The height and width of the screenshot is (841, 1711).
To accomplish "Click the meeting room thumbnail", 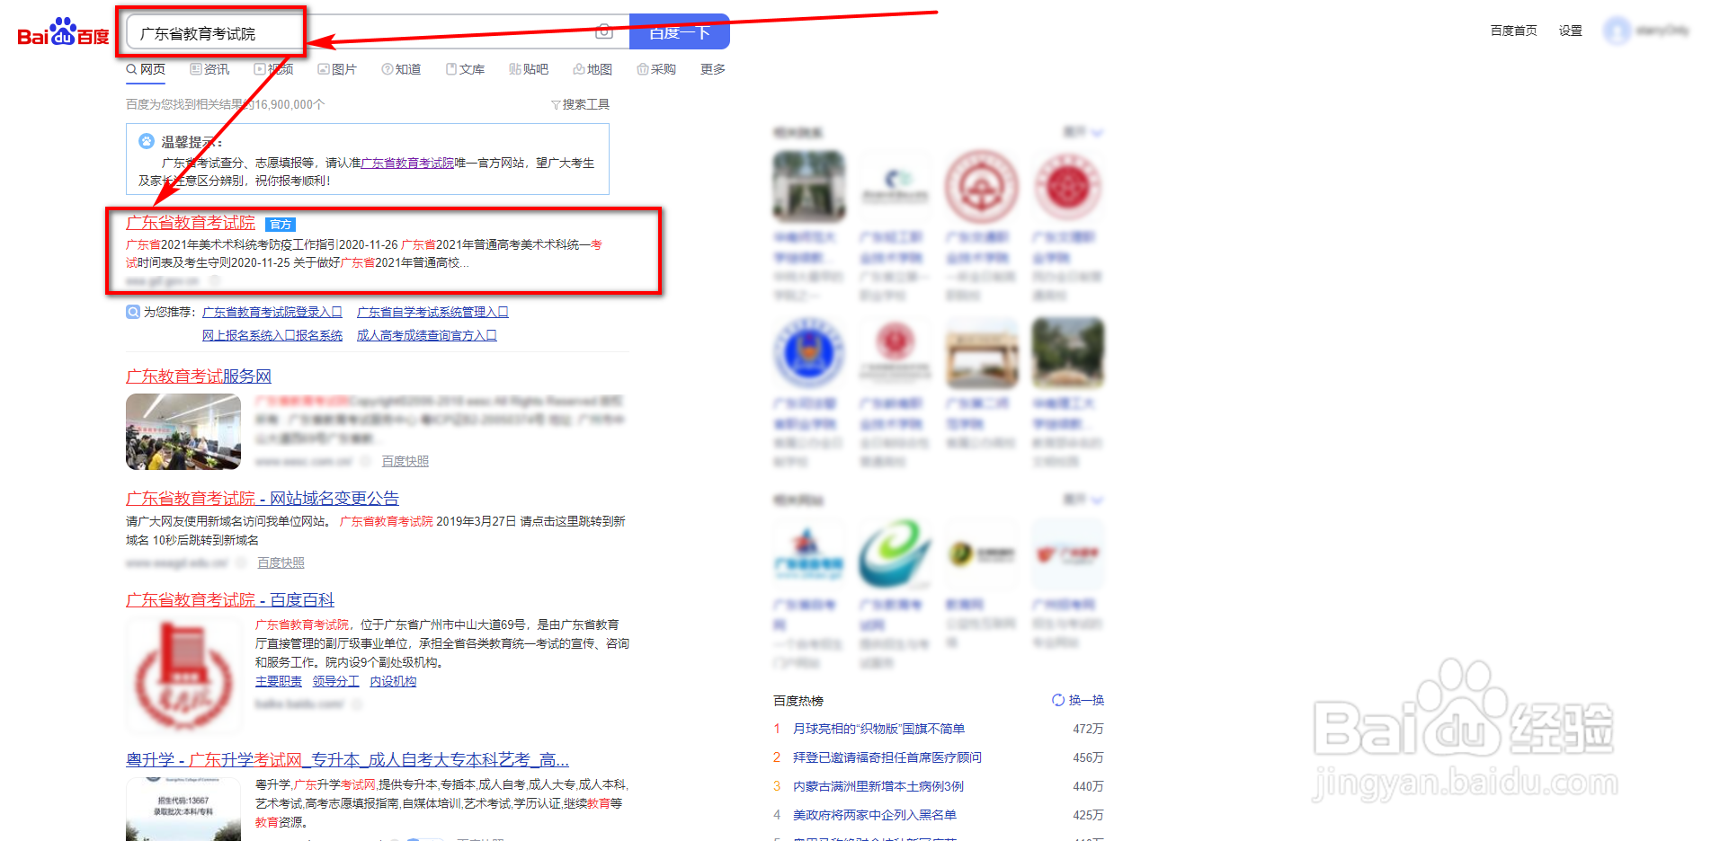I will coord(183,431).
